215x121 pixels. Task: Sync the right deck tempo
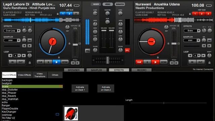point(164,62)
